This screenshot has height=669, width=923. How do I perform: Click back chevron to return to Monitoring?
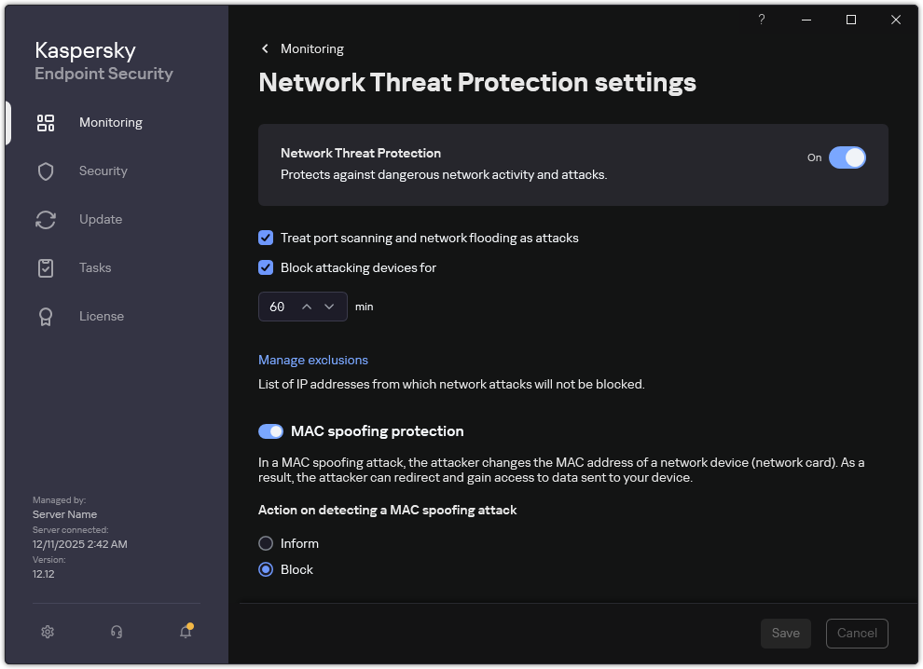[x=264, y=48]
